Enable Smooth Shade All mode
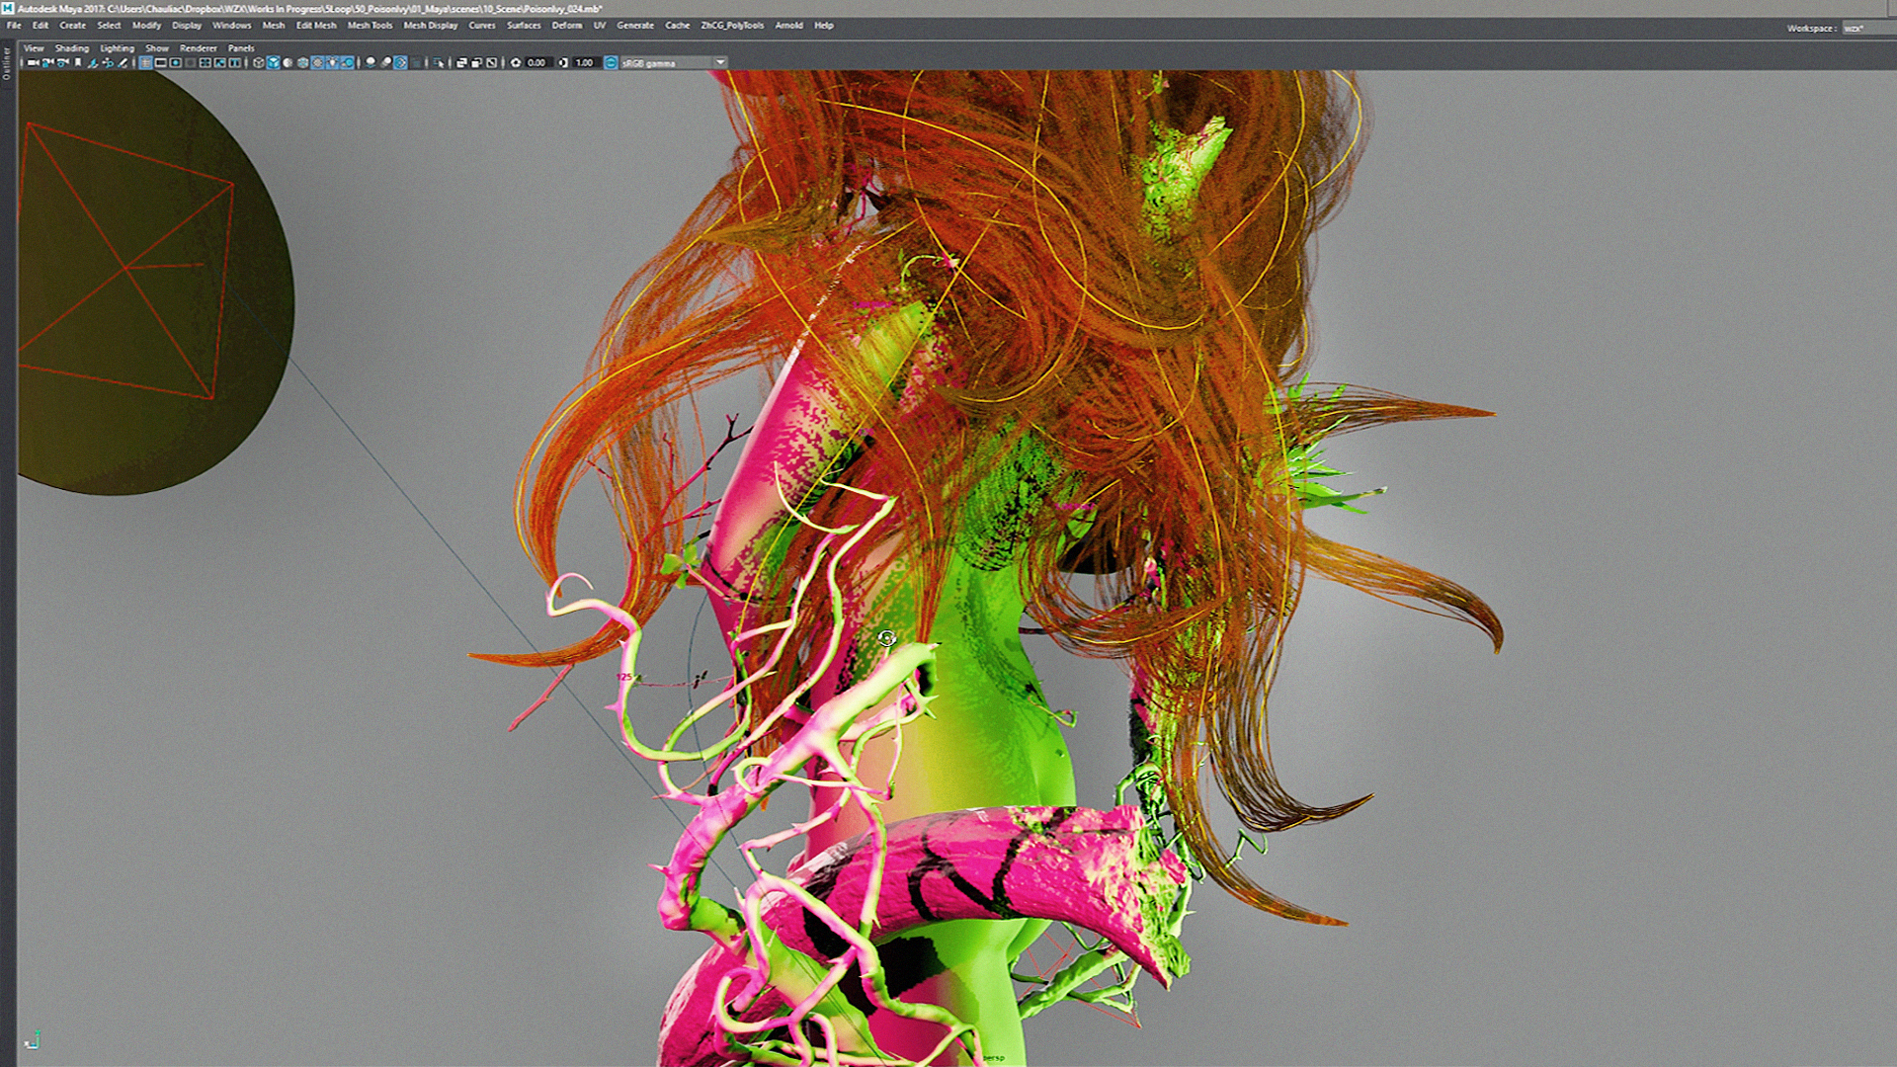 273,62
